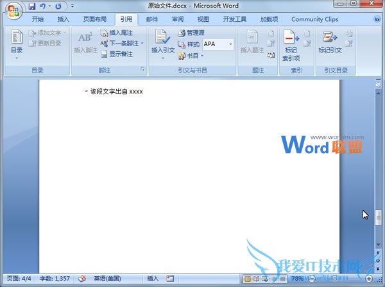Go to the 审阅 tab
The image size is (385, 287).
click(178, 19)
